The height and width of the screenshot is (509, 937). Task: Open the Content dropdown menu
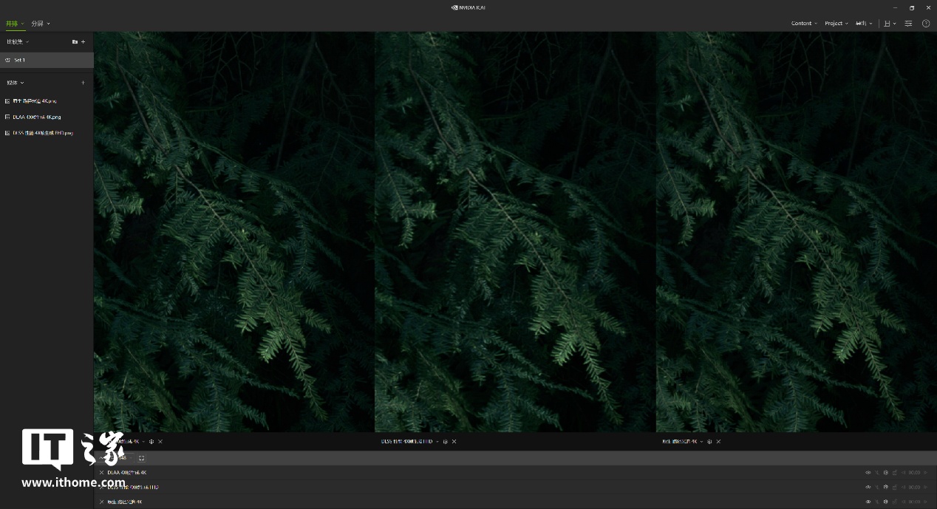tap(804, 24)
